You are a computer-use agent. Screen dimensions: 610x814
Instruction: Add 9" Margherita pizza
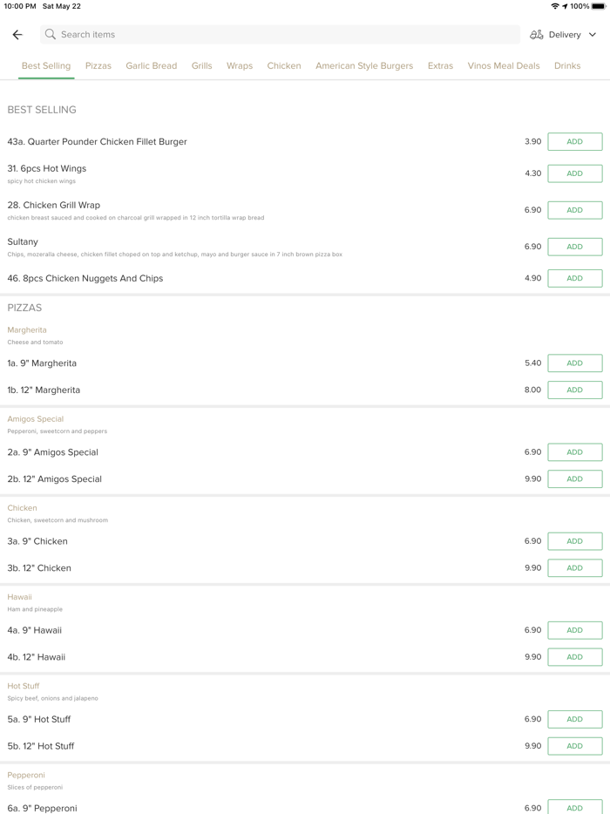click(574, 363)
